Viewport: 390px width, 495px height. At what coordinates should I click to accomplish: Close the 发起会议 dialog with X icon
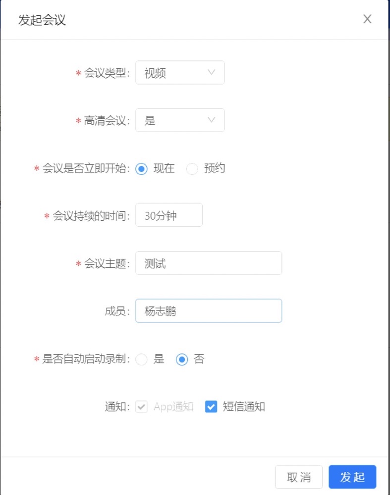pos(367,19)
